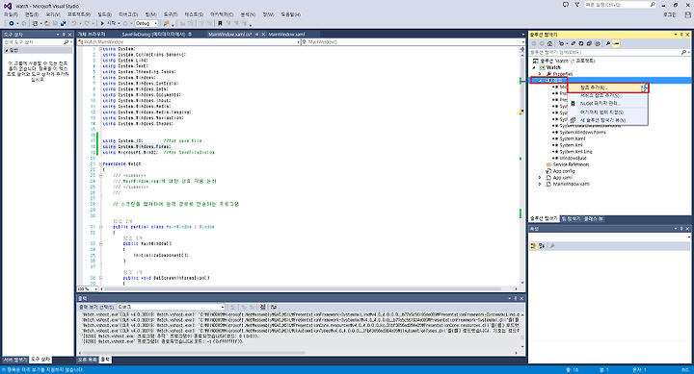
Task: Click the Sync with Active Document icon
Action: pyautogui.click(x=574, y=43)
